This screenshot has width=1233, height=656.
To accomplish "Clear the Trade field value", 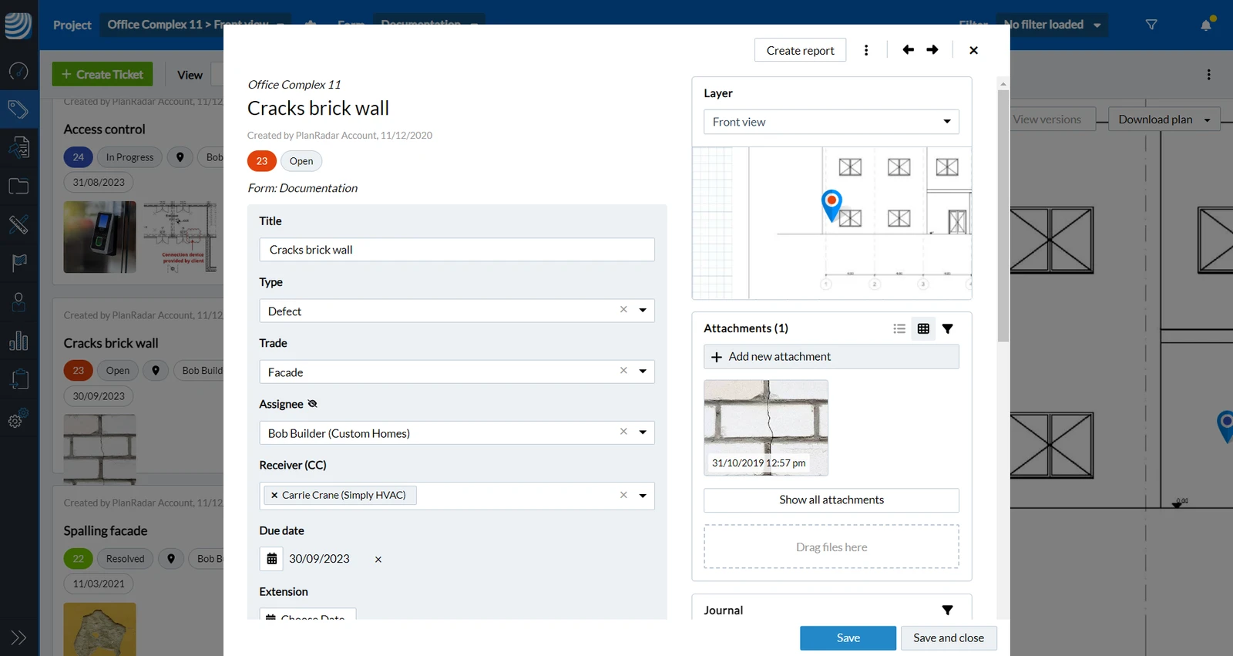I will (x=623, y=371).
